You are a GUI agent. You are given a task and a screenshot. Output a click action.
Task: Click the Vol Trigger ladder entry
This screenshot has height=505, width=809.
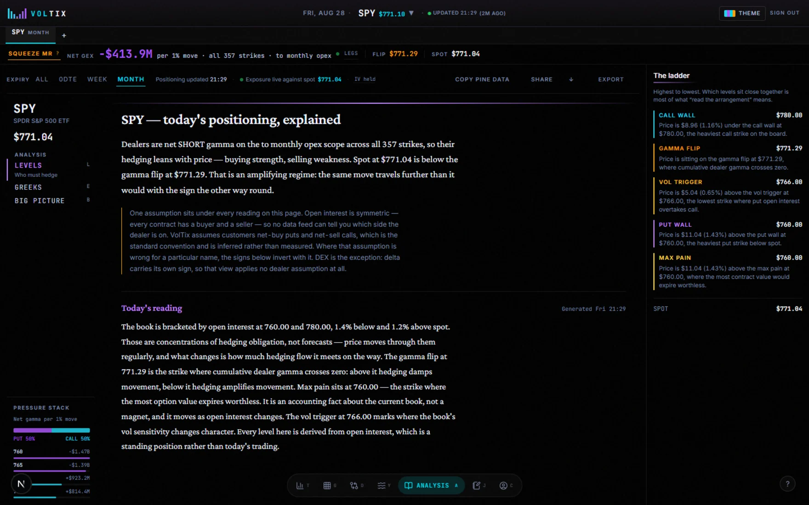coord(728,196)
